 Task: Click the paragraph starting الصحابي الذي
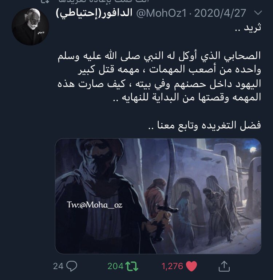(x=159, y=77)
